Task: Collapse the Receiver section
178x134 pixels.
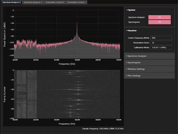Action: [x=131, y=30]
